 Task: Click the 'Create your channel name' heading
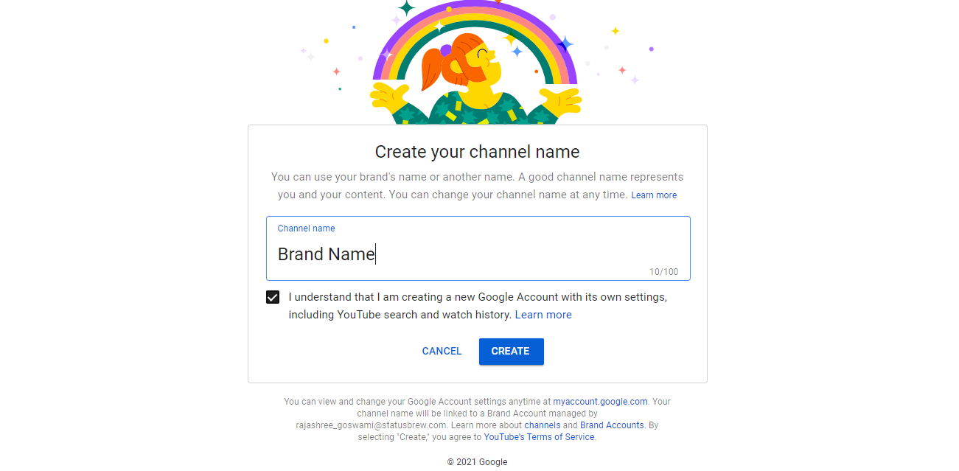point(477,152)
